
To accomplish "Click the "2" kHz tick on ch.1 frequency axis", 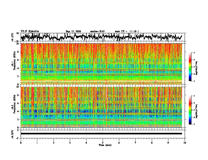I will pyautogui.click(x=18, y=76).
